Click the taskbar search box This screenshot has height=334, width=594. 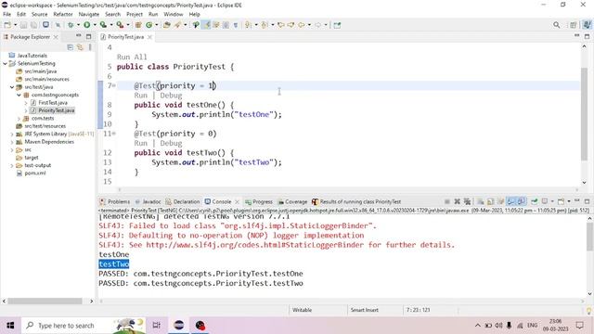tap(84, 326)
